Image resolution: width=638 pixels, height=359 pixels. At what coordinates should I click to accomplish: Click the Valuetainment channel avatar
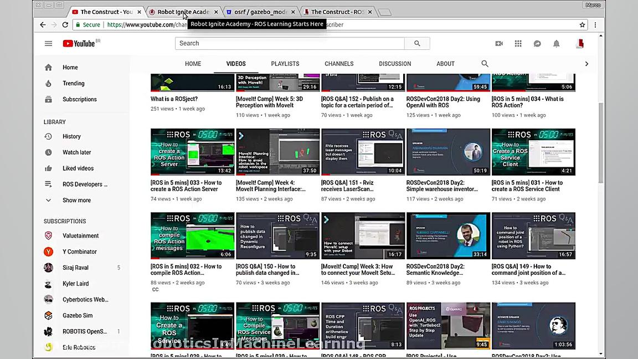48,235
